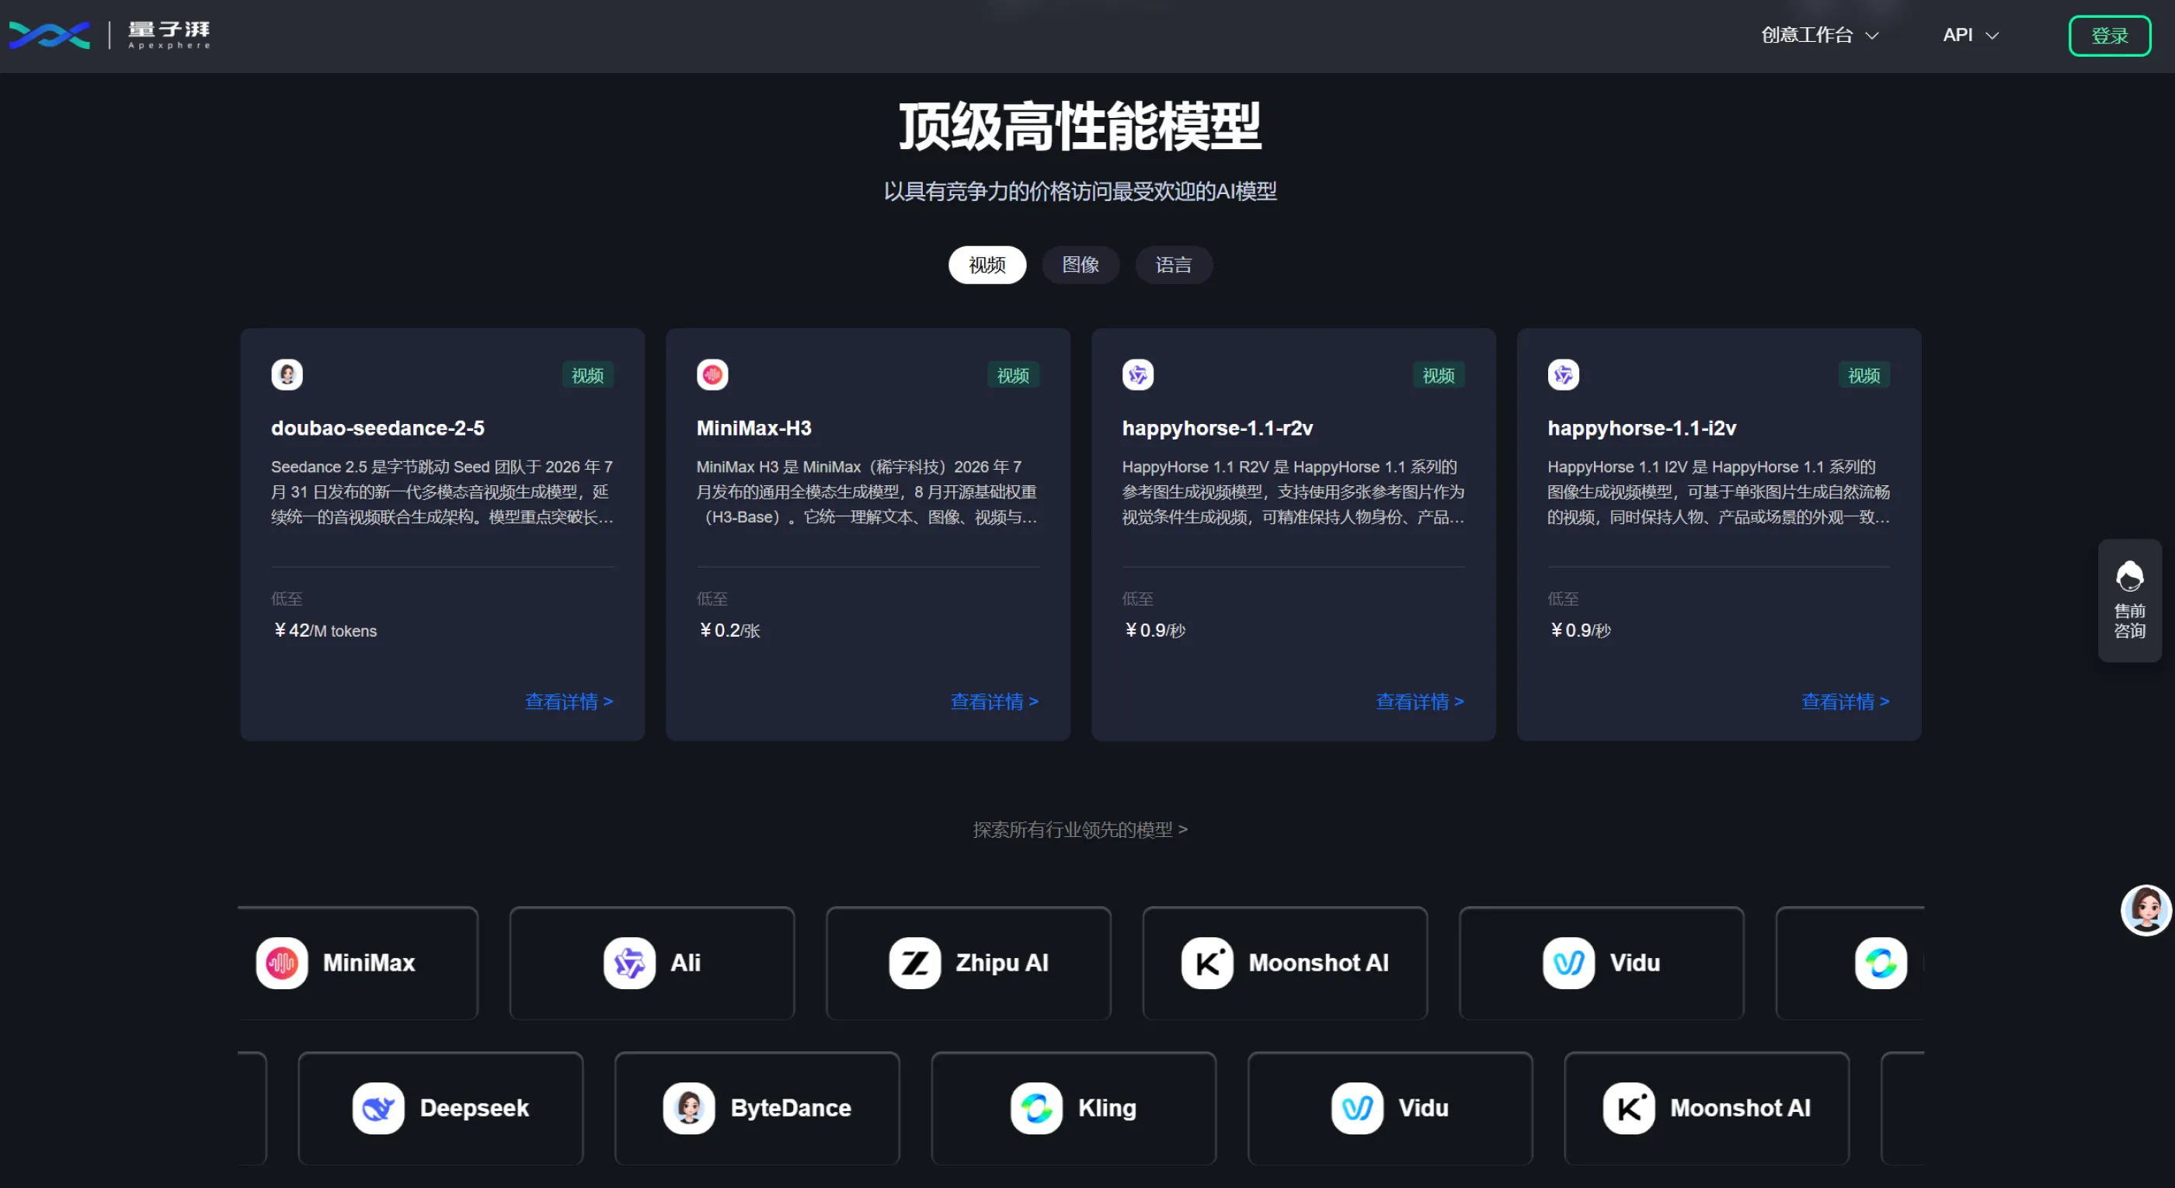Select the partially visible tile after Vidu

pos(1851,963)
